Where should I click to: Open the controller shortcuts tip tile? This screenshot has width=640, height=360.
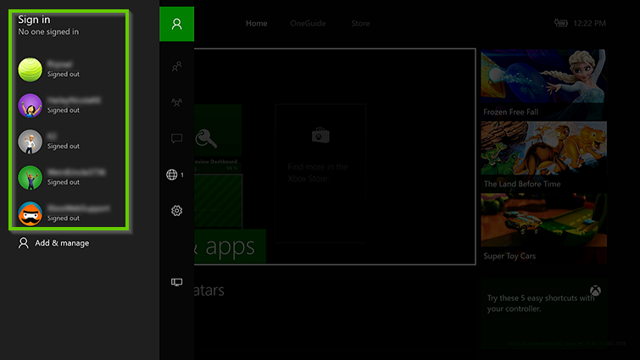pos(543,313)
